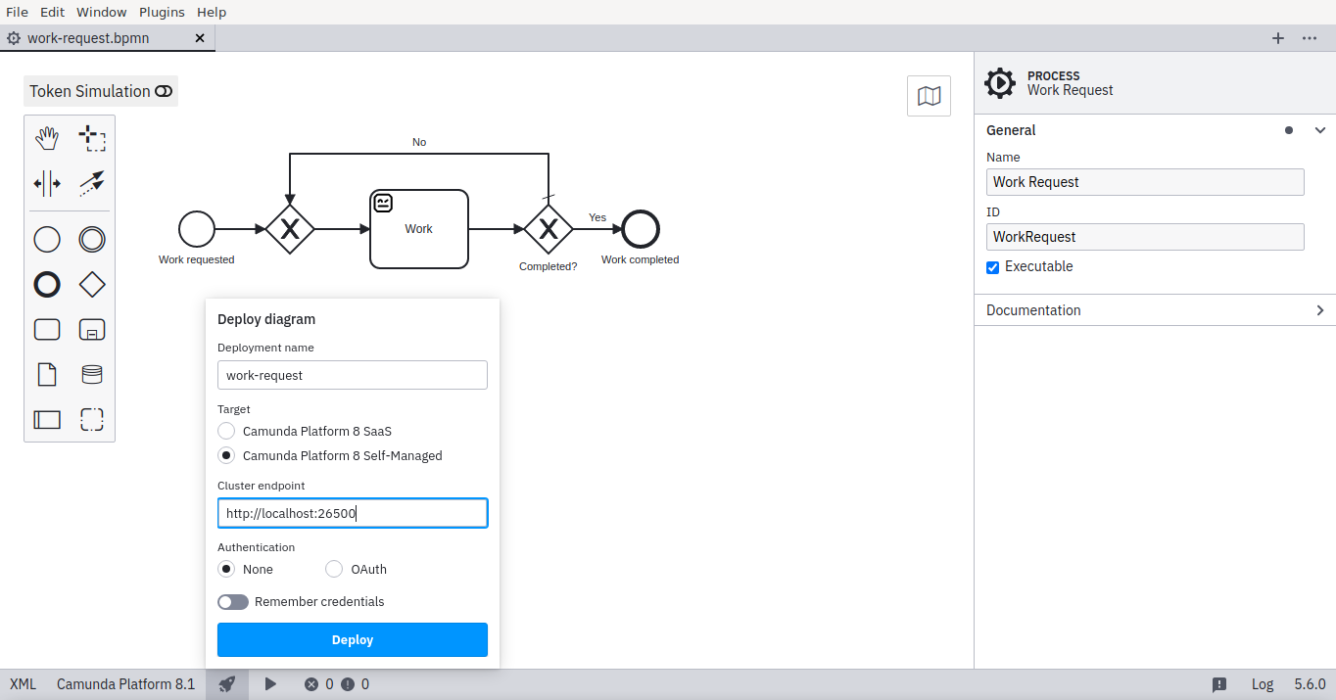
Task: Click the error count indicator
Action: point(319,684)
